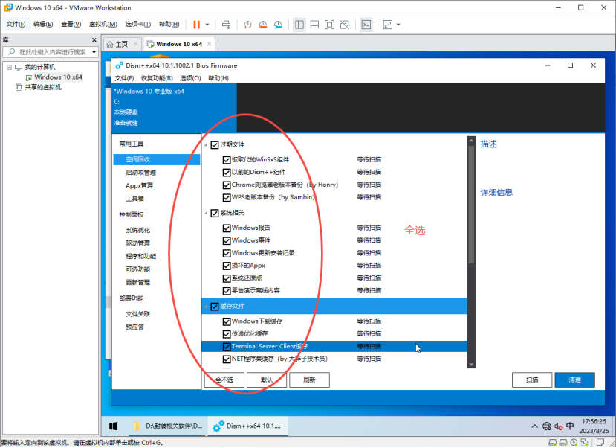Click the Dism++ taskbar button
The height and width of the screenshot is (448, 616).
click(247, 426)
